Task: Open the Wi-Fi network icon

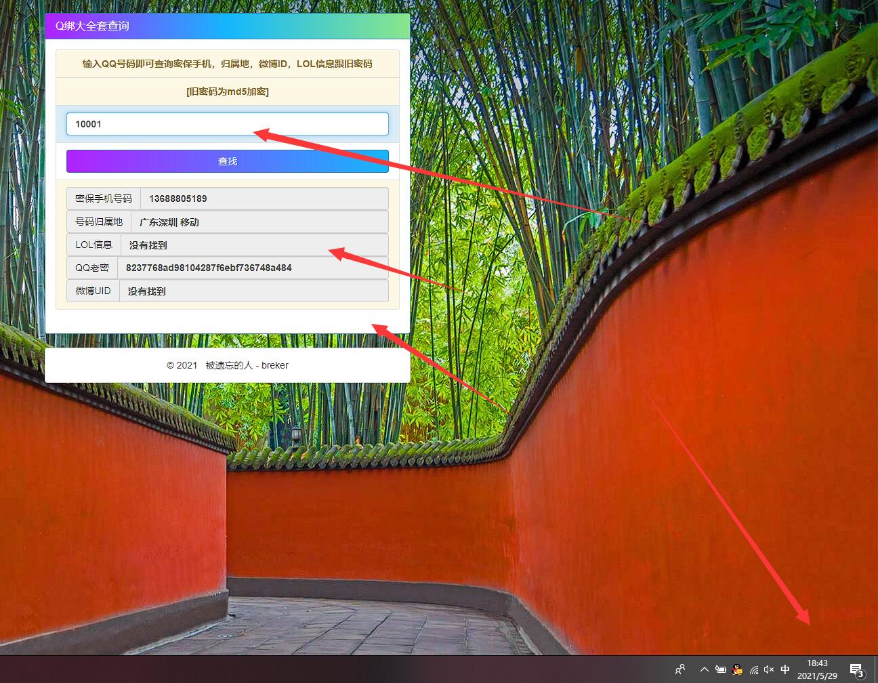Action: coord(753,669)
